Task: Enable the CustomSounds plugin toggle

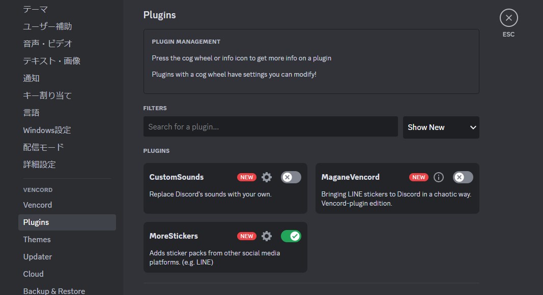Action: pos(291,177)
